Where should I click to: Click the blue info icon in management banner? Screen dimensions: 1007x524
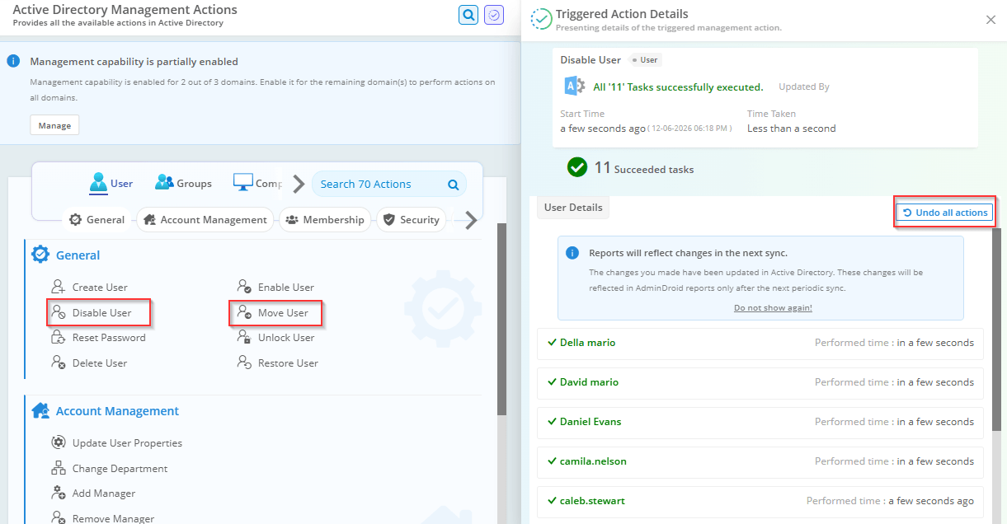[x=13, y=61]
